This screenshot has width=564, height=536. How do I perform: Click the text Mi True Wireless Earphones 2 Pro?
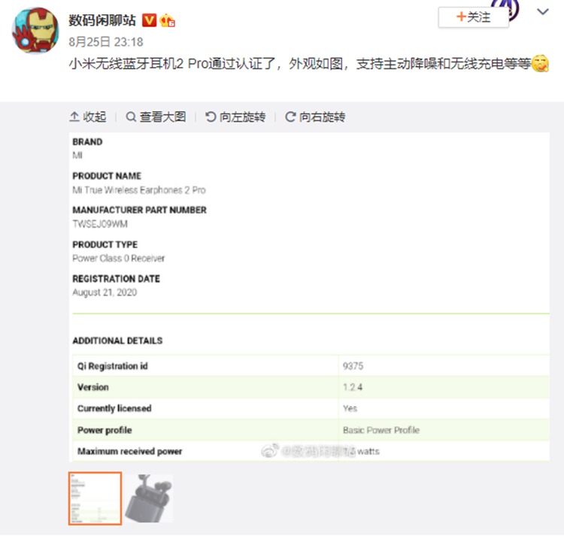click(x=139, y=190)
